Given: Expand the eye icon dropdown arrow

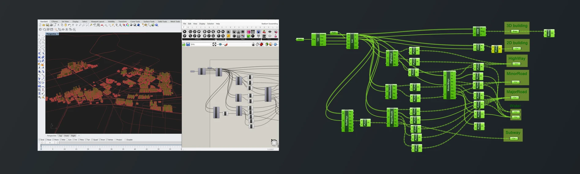Looking at the screenshot, I should [x=223, y=44].
